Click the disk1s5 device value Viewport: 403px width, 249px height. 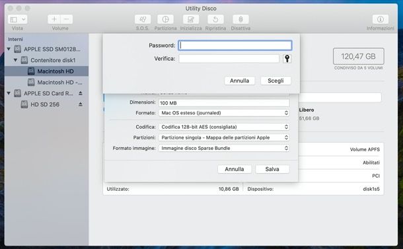[x=371, y=189]
